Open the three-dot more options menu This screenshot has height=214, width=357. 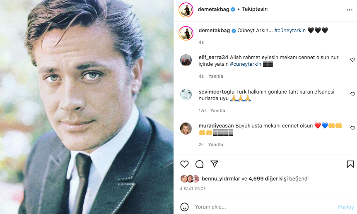click(x=350, y=9)
